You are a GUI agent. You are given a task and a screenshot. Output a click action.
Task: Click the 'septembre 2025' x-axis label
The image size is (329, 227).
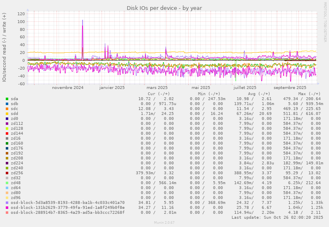(x=290, y=87)
